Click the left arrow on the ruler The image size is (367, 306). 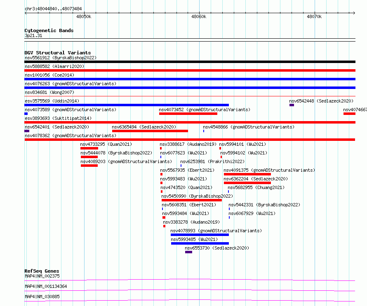tap(26, 13)
